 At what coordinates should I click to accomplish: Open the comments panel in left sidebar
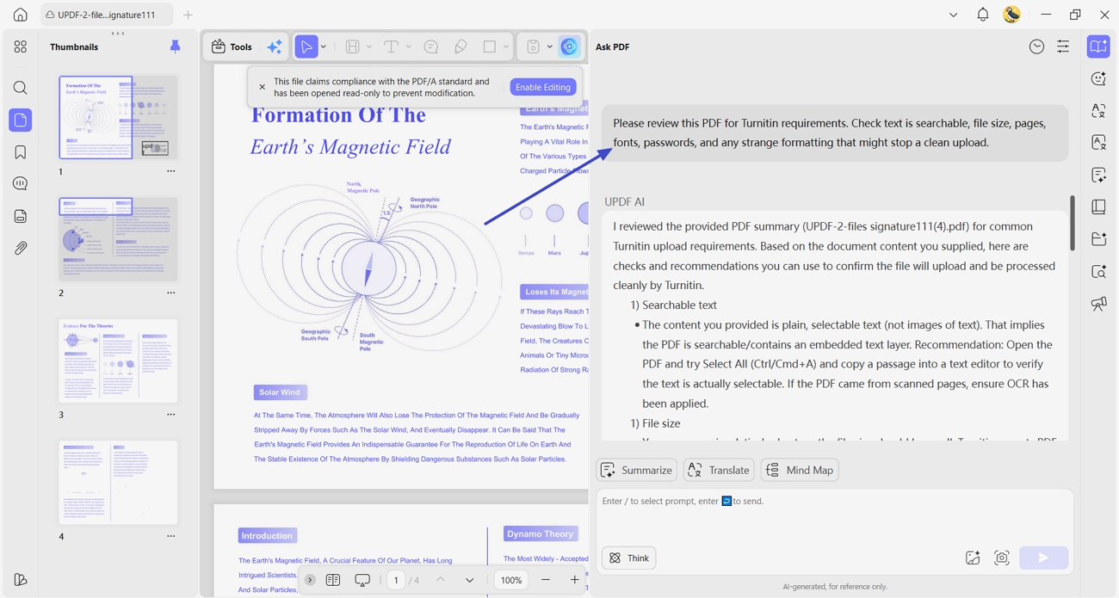click(21, 183)
